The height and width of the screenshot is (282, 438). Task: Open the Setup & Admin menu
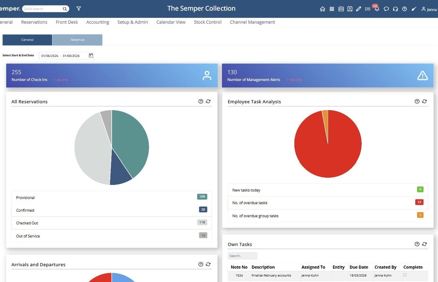(133, 22)
